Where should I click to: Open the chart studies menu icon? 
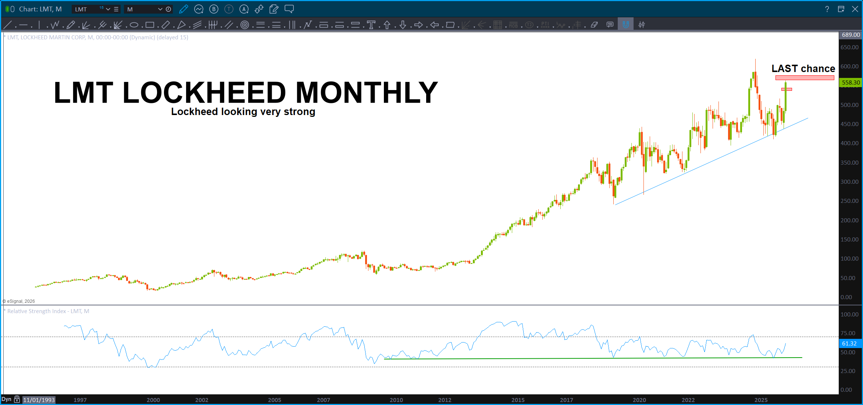click(x=199, y=9)
